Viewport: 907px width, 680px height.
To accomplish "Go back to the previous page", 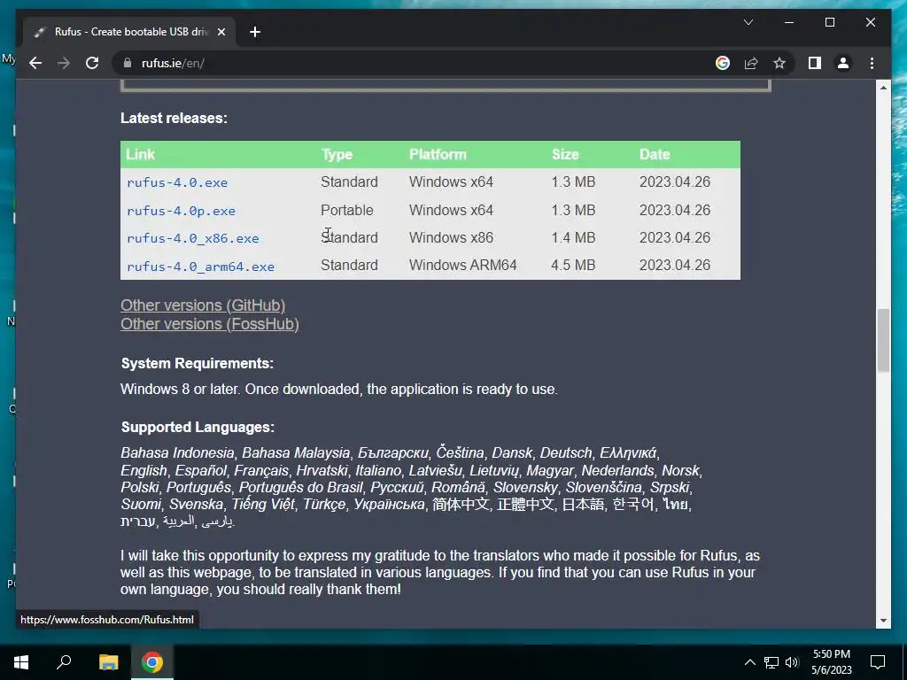I will point(35,63).
